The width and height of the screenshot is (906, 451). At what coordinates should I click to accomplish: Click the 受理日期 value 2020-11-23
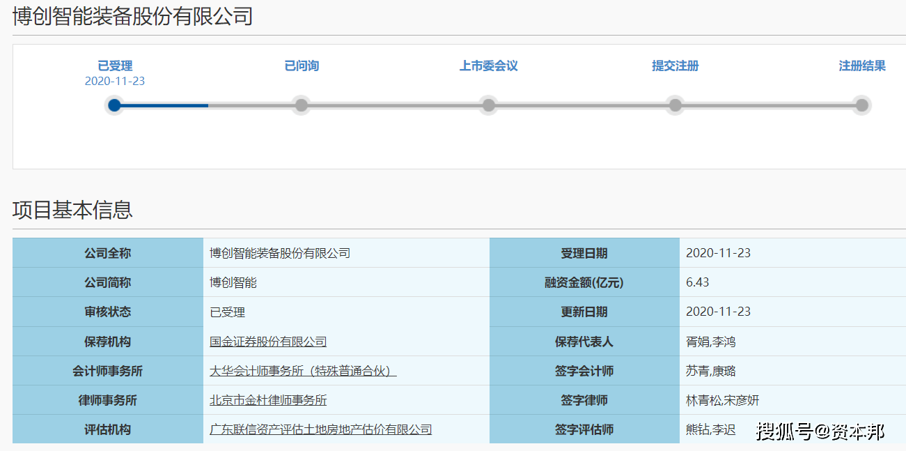point(719,253)
